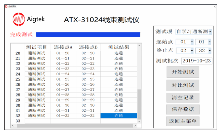The image size is (223, 134).
Task: Open the 终止点 dropdown showing 02
Action: 192,51
